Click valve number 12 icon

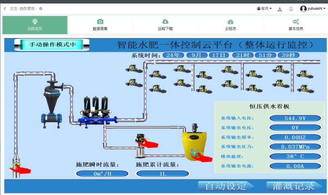coord(204,75)
